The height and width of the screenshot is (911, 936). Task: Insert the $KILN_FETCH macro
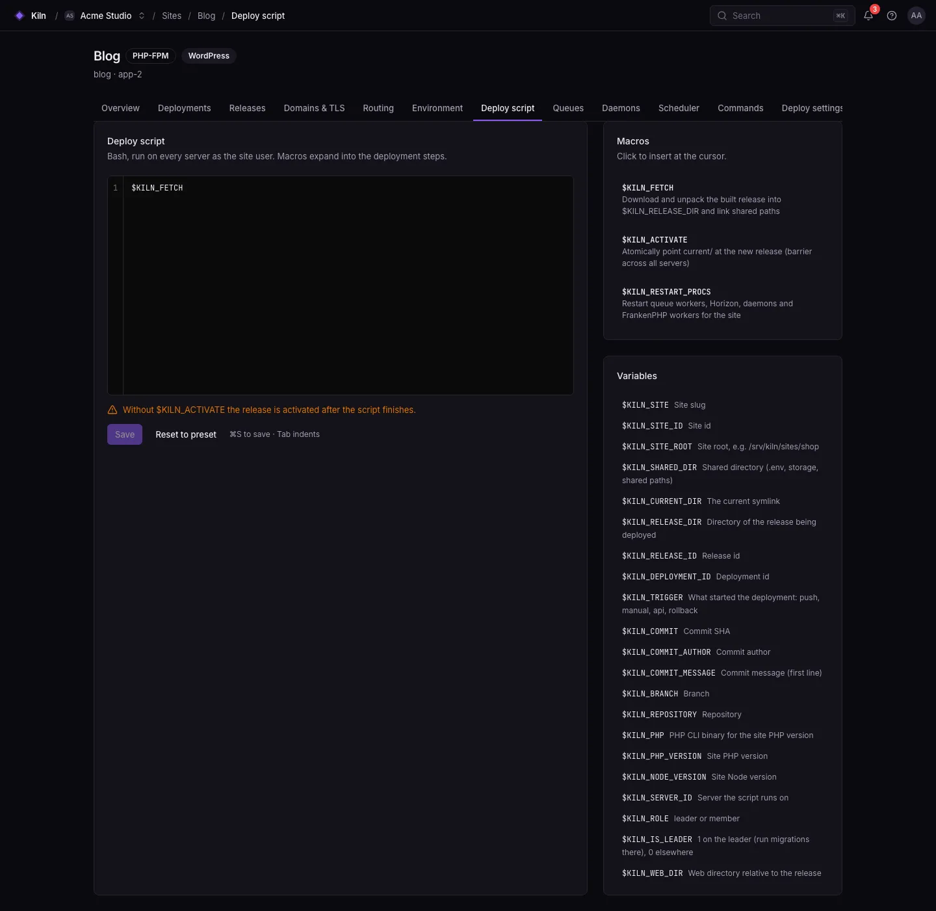(723, 199)
